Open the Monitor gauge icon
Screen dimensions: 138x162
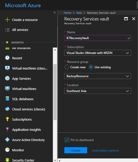tap(7, 150)
